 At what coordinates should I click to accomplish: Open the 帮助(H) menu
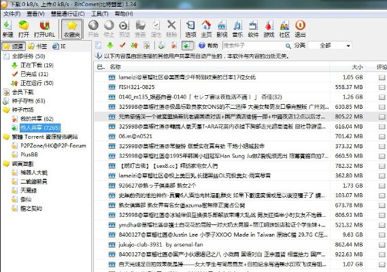[124, 14]
